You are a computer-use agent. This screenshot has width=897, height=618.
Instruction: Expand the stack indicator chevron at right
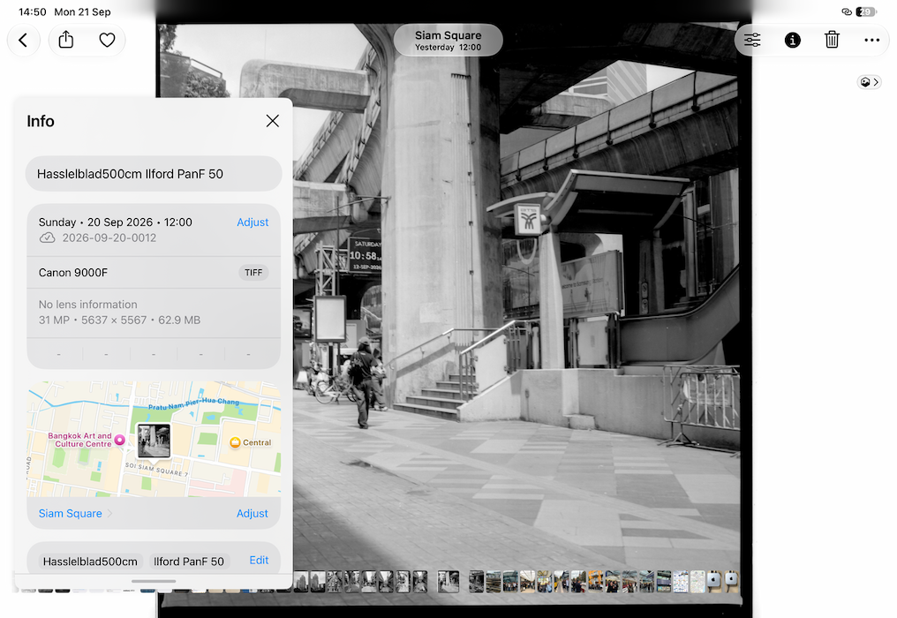coord(869,82)
